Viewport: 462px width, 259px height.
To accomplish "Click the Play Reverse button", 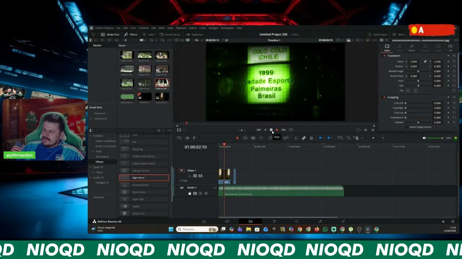I will (265, 130).
